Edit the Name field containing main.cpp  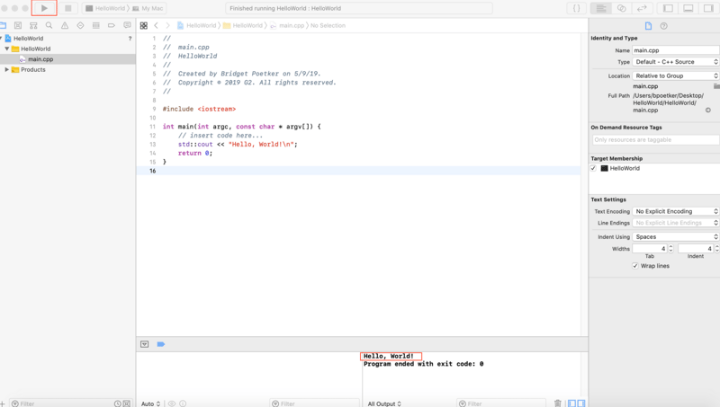[676, 50]
